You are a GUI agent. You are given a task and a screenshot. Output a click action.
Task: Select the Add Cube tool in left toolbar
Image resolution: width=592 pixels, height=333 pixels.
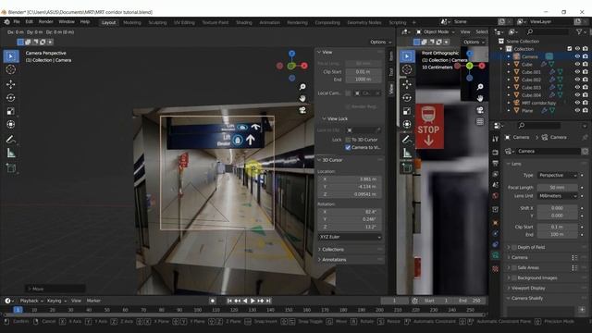coord(11,168)
